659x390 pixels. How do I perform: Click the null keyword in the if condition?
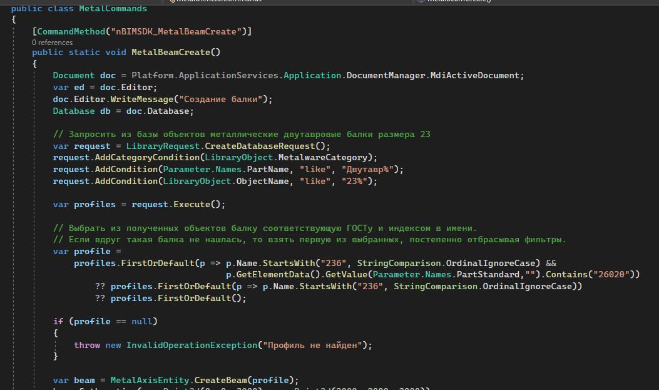[x=141, y=321]
